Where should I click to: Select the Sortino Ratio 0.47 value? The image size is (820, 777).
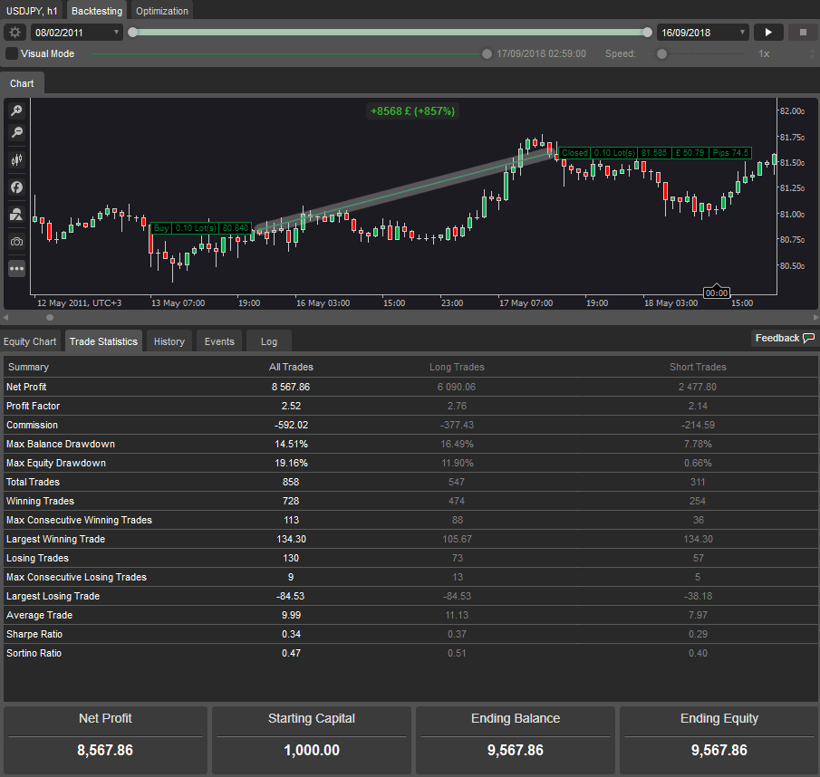[x=291, y=653]
